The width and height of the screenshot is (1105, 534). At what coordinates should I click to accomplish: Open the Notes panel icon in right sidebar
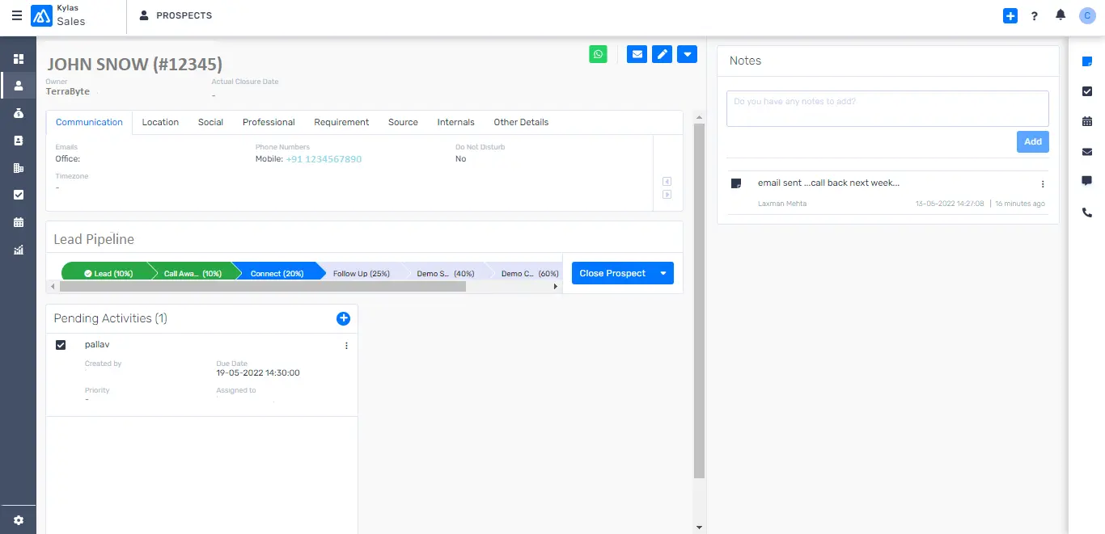[1086, 61]
